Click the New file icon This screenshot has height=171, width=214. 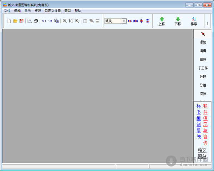9,21
